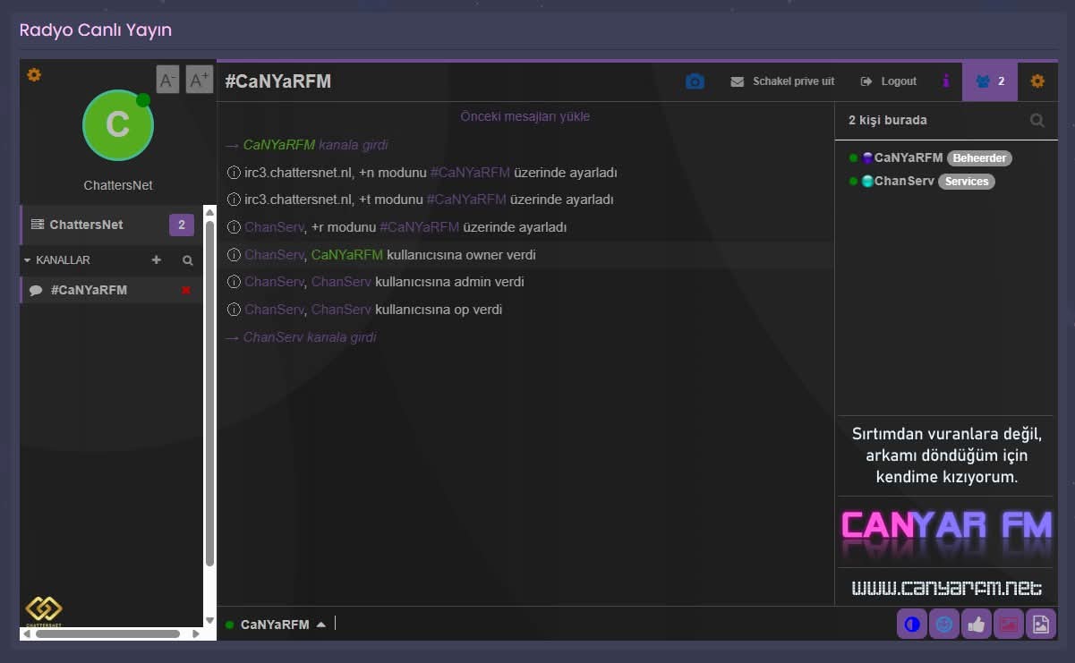This screenshot has width=1075, height=663.
Task: Click ChanServ nick in +r mode message
Action: 274,227
